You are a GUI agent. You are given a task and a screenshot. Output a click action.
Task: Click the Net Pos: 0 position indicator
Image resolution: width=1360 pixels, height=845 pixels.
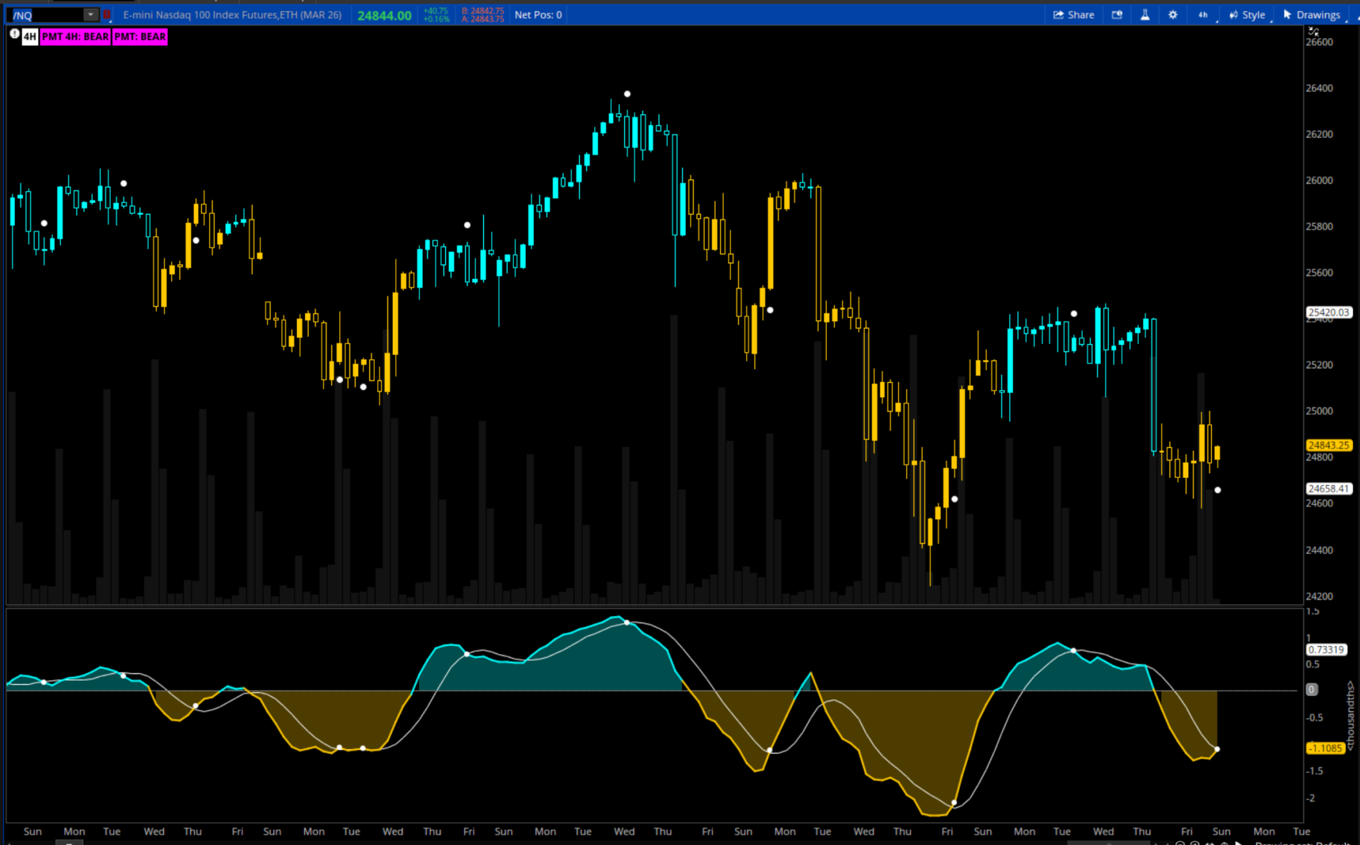coord(538,14)
